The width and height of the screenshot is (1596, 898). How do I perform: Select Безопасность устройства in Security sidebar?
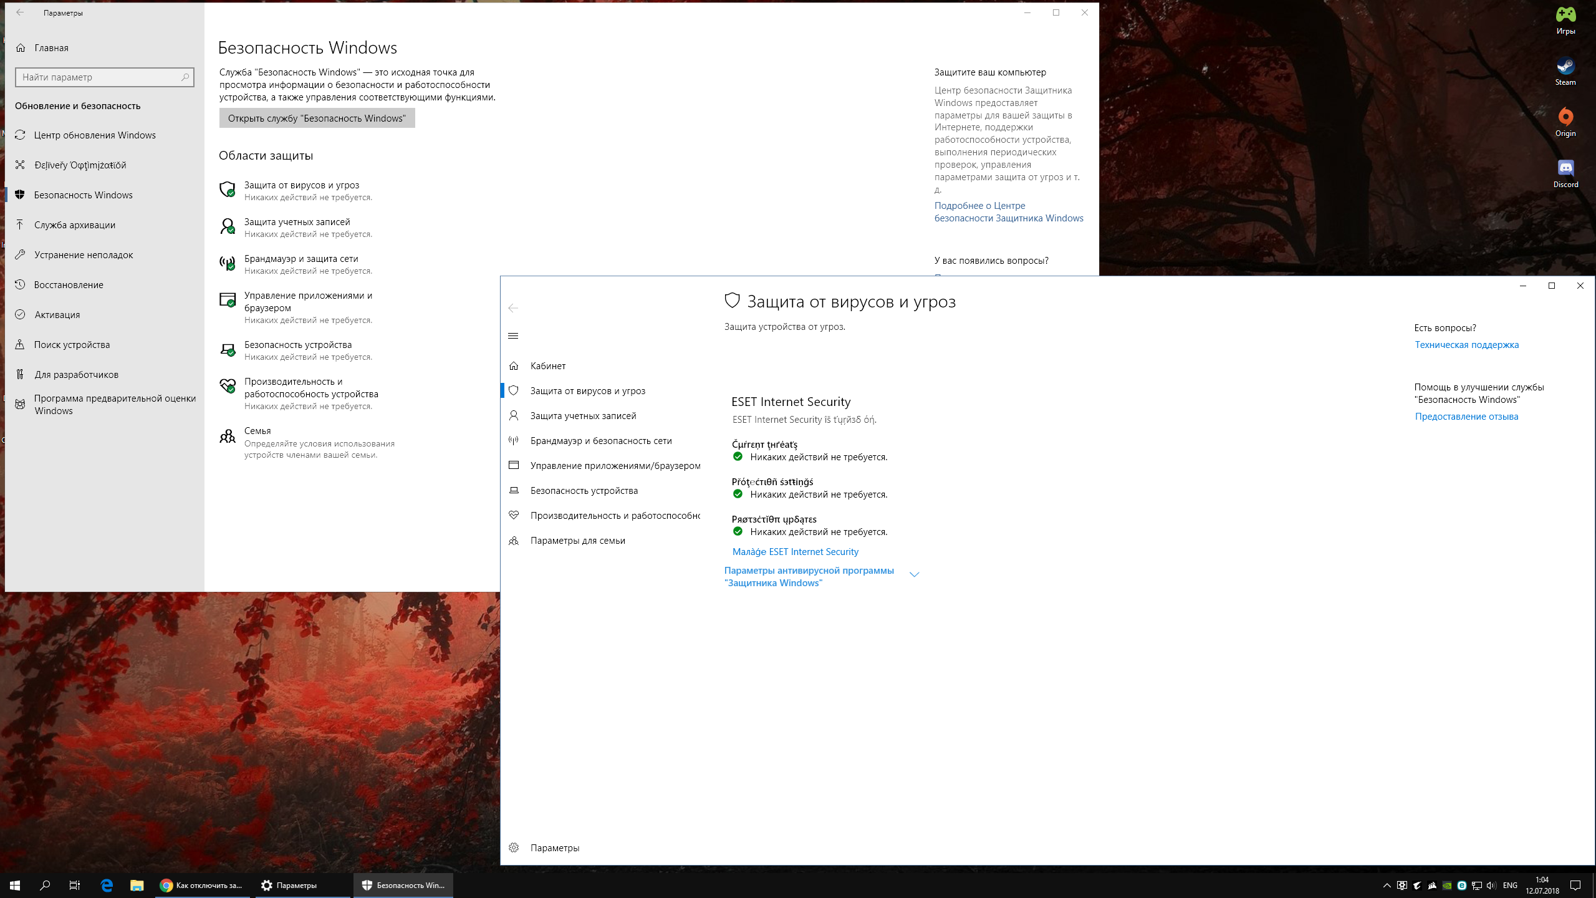tap(602, 491)
